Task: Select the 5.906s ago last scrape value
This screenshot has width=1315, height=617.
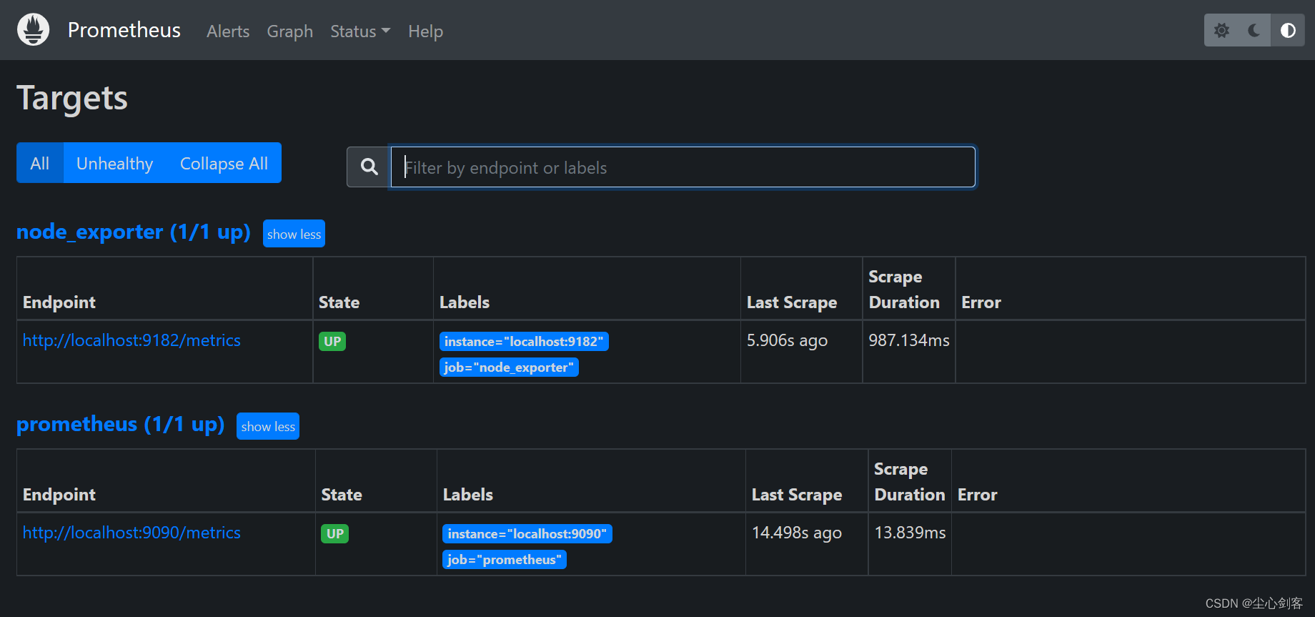Action: [x=787, y=340]
